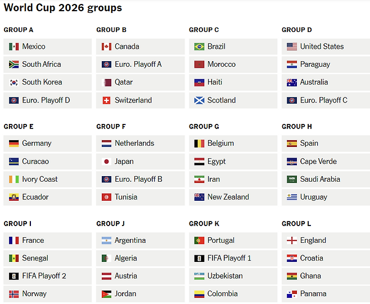
Task: Click the Japan flag icon
Action: 106,162
